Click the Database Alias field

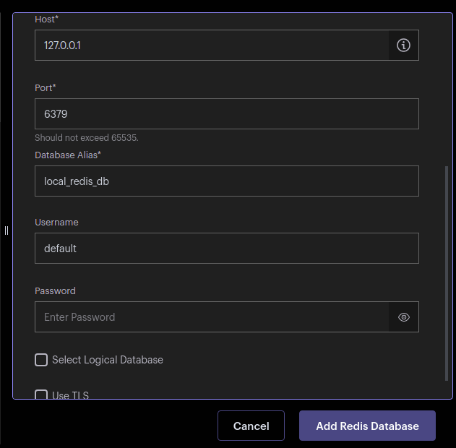(227, 181)
